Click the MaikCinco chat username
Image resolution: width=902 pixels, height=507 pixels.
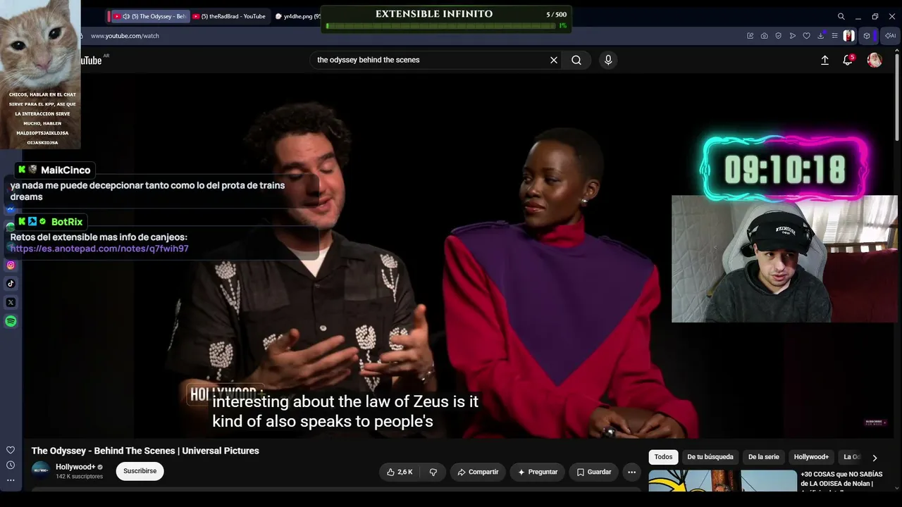pyautogui.click(x=66, y=170)
